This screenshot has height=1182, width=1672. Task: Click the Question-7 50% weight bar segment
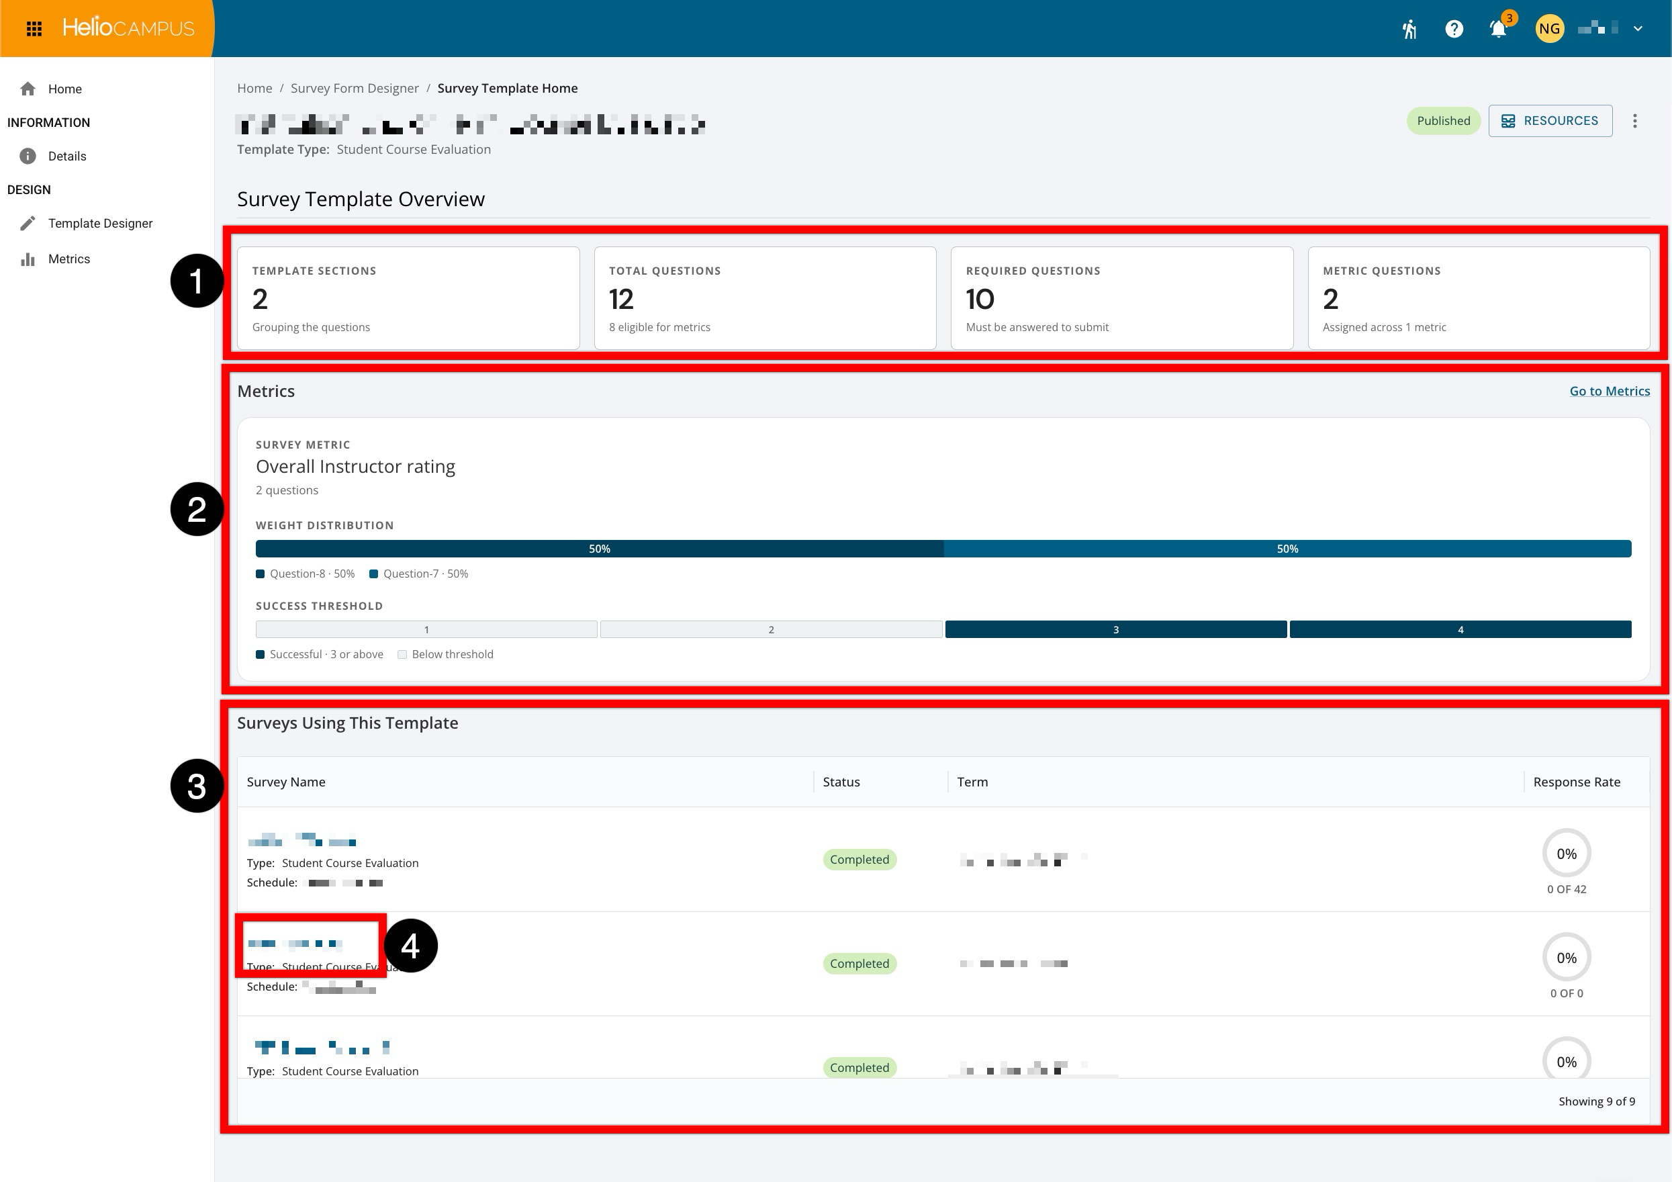click(x=1287, y=549)
